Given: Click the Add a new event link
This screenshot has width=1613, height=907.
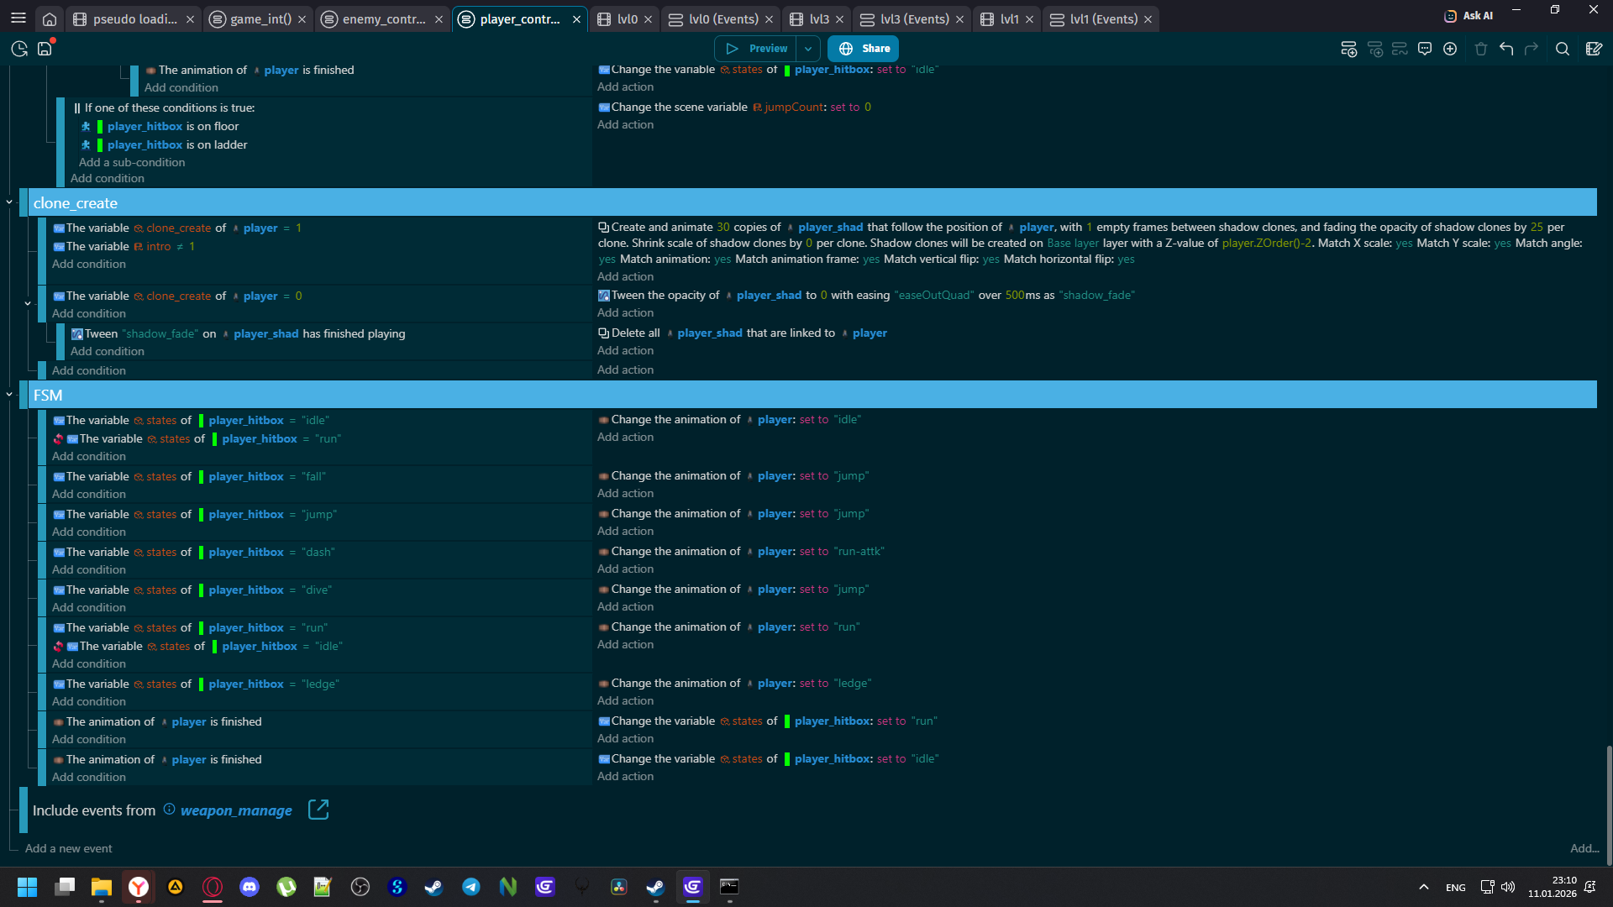Looking at the screenshot, I should (x=68, y=848).
